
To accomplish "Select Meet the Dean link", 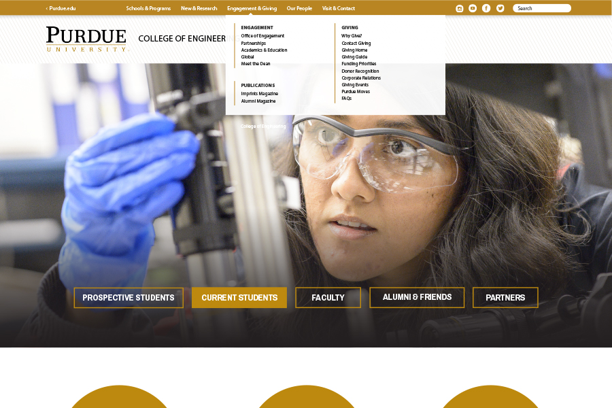I will tap(256, 64).
